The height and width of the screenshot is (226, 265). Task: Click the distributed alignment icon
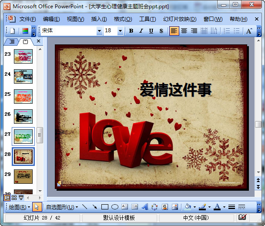pos(204,31)
